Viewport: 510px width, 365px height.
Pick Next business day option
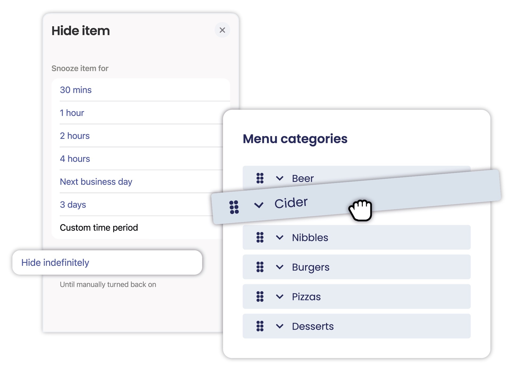(96, 182)
